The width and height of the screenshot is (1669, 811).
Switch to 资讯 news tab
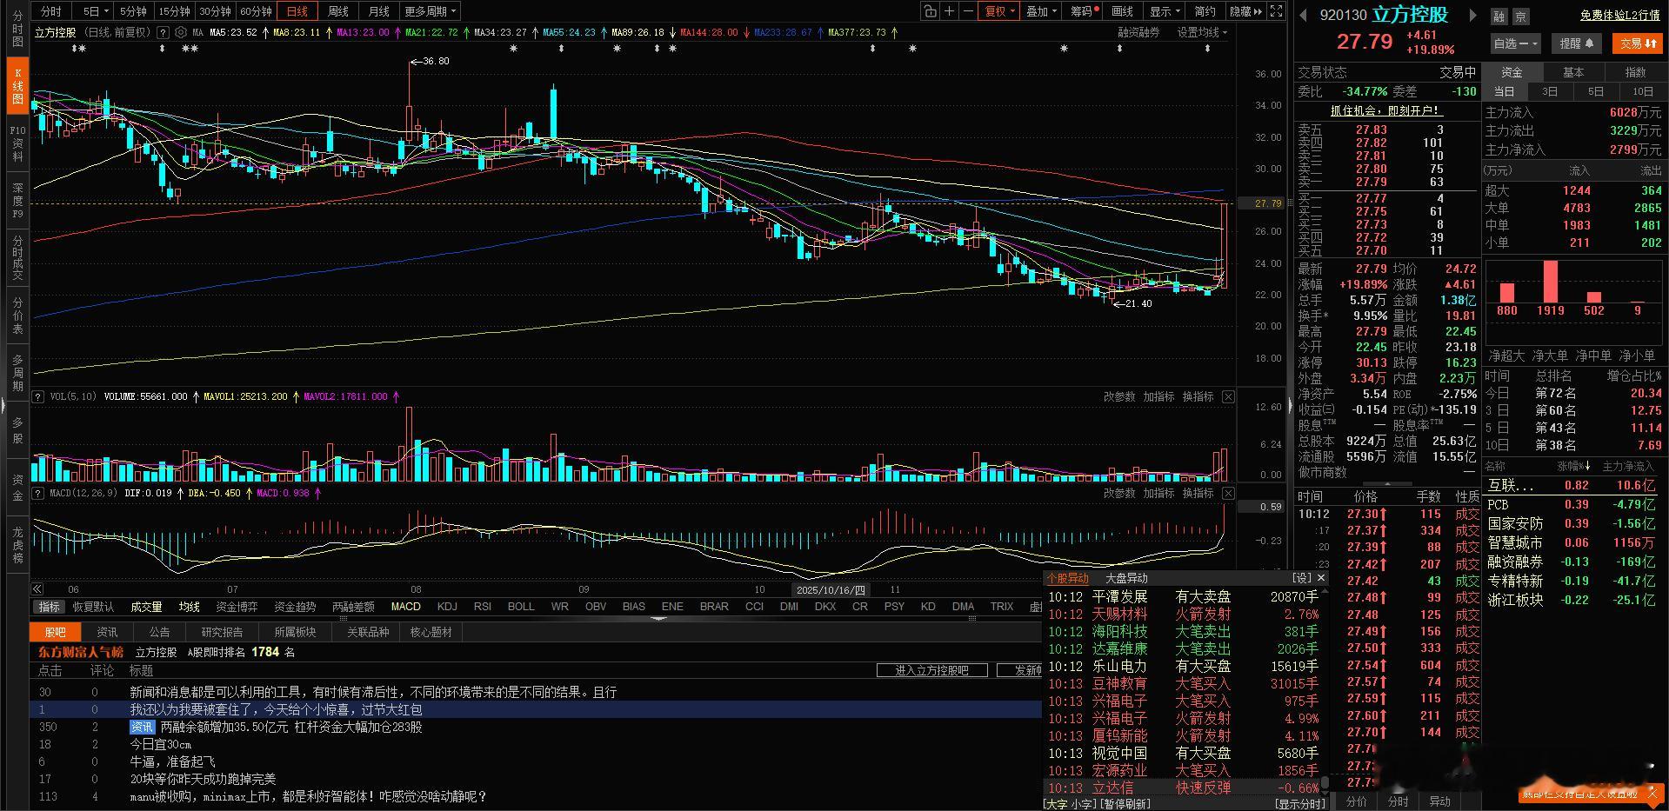click(107, 632)
